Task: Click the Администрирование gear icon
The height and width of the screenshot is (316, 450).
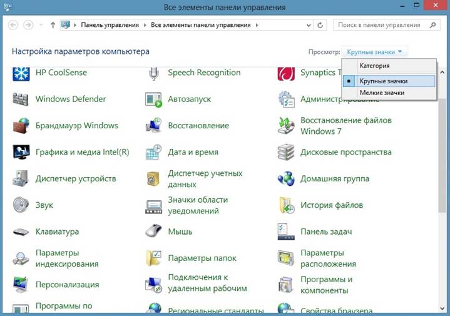Action: (286, 99)
